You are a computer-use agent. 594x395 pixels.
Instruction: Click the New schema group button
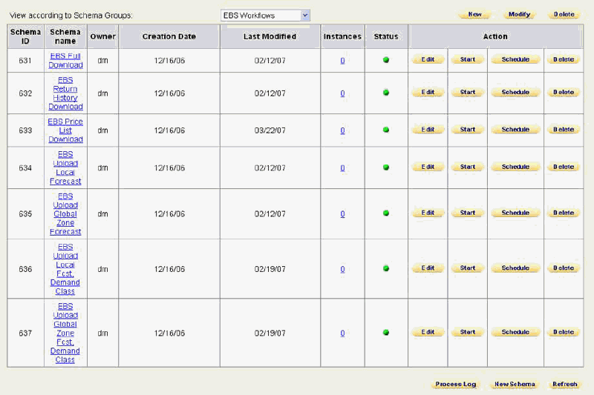(474, 14)
